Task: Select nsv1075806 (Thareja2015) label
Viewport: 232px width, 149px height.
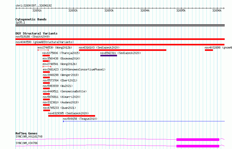Action: click(x=61, y=53)
